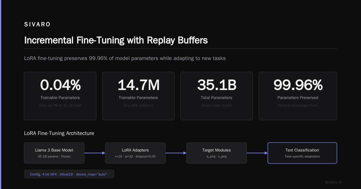This screenshot has height=189, width=361.
Task: Click the LoRA Fine-Tuning Architecture heading
Action: pos(59,133)
